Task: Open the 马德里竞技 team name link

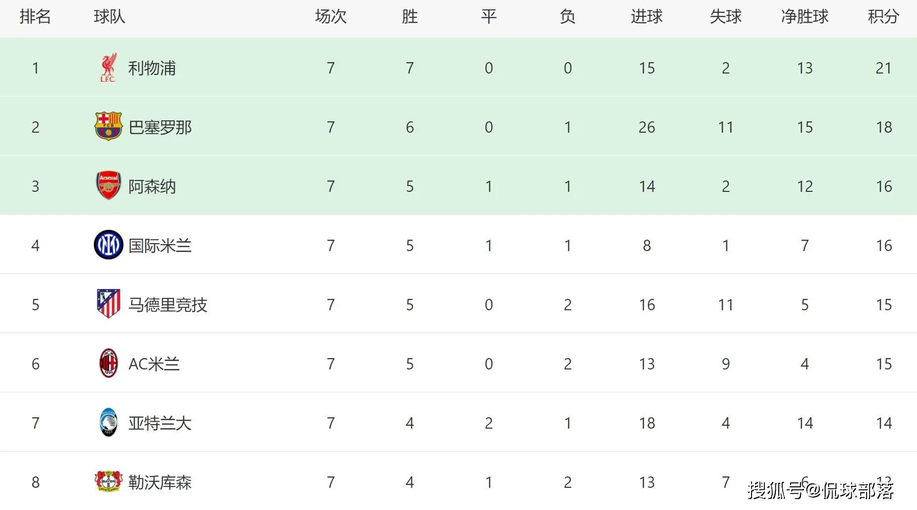Action: pyautogui.click(x=168, y=305)
